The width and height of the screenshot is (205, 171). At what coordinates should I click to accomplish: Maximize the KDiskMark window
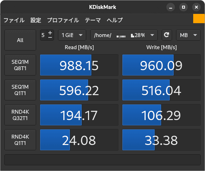coord(184,7)
